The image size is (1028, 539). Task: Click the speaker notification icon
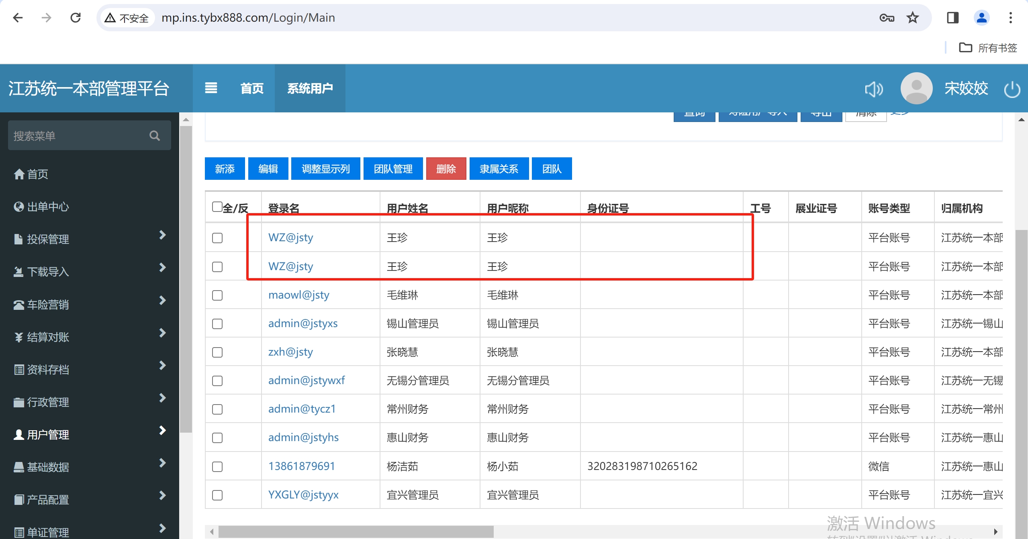(874, 89)
